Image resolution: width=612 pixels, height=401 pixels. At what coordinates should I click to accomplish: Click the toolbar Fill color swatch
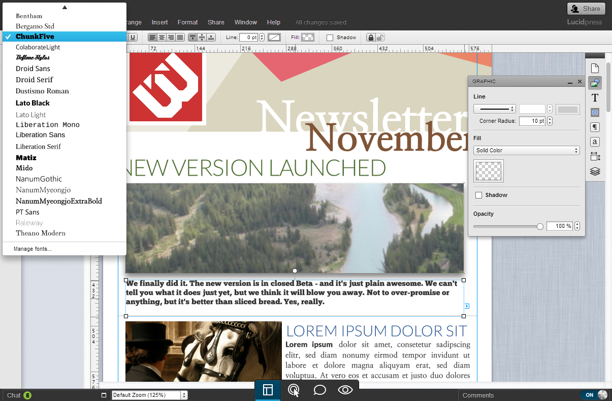click(308, 37)
